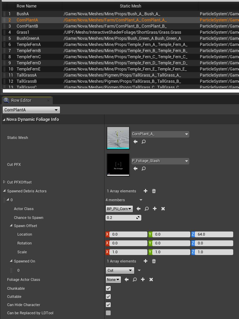
Task: Add element to Spawned Debris Actors array
Action: (x=146, y=191)
